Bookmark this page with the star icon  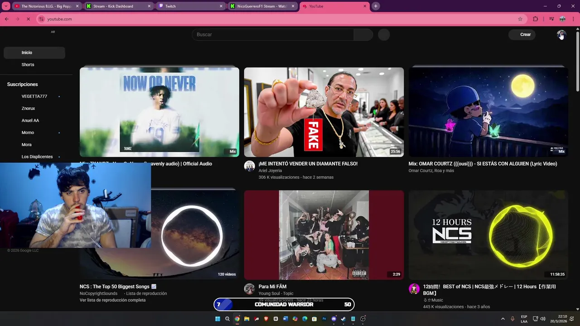pos(520,19)
